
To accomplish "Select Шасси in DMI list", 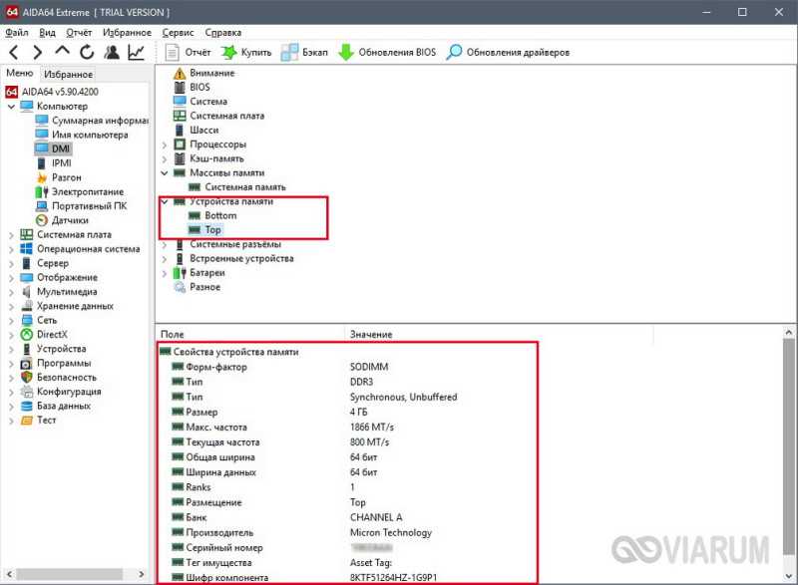I will (x=197, y=131).
